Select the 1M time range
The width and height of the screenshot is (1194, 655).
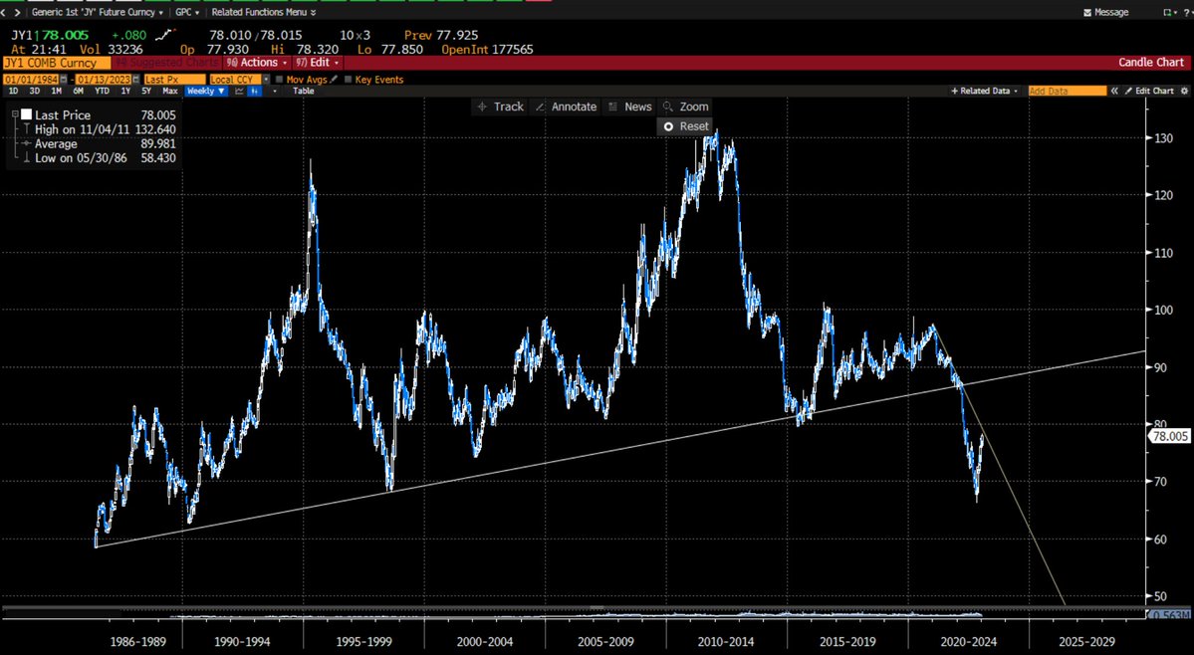click(57, 92)
